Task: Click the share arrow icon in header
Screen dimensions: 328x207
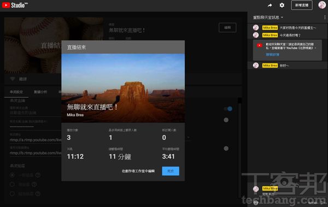Action: 270,5
